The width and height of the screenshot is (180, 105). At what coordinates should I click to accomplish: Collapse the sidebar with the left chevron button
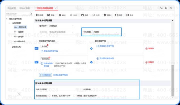19,94
